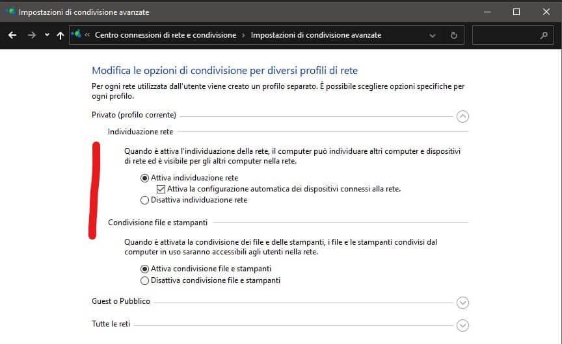
Task: Click the refresh button in address bar
Action: tap(454, 35)
